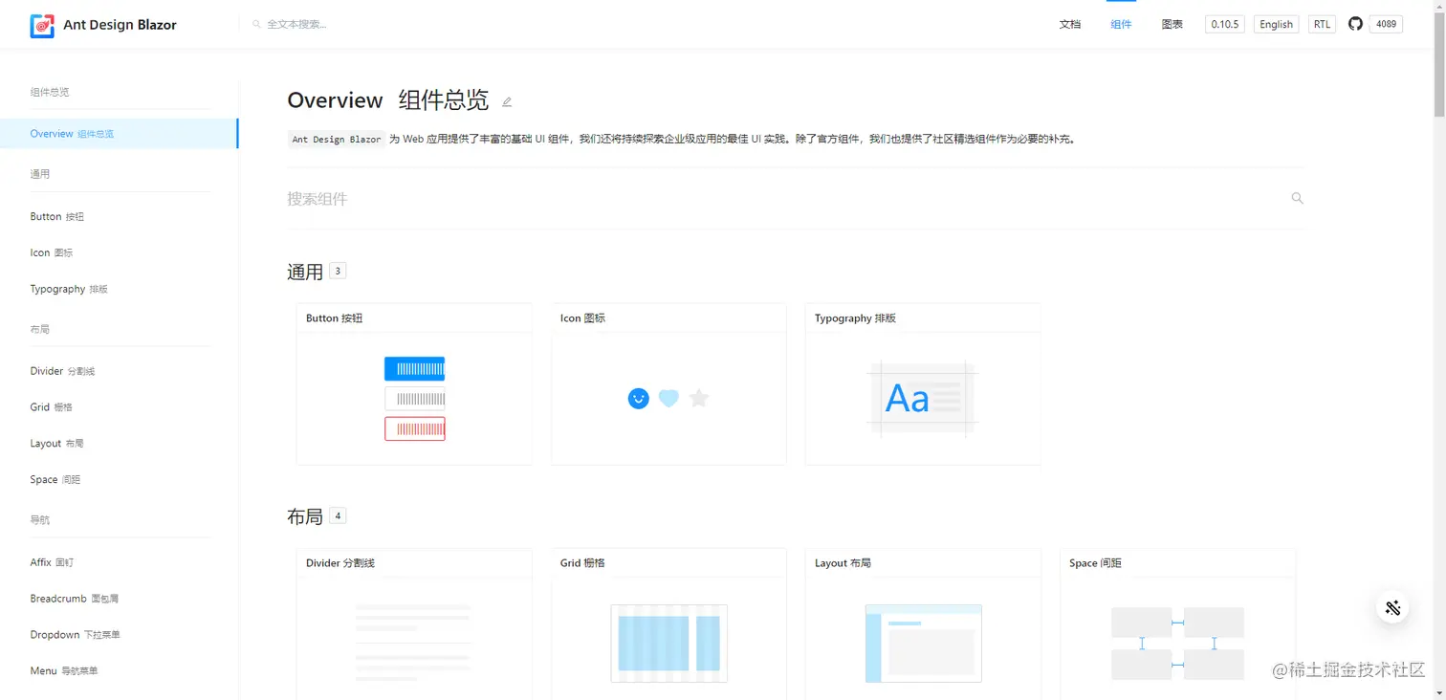
Task: Click the 导航 group label in sidebar
Action: (x=39, y=520)
